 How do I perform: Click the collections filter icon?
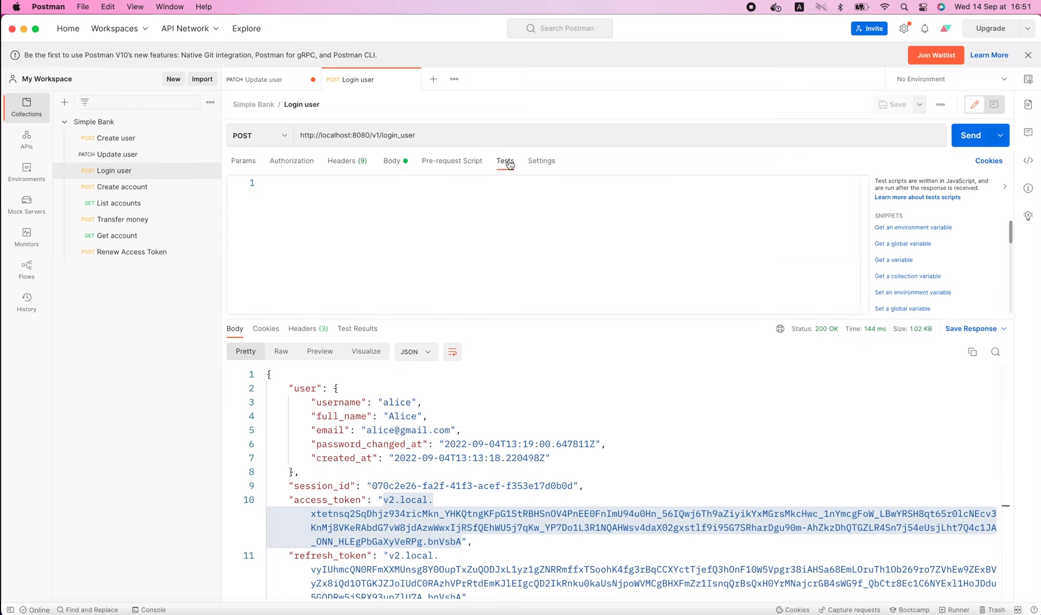coord(84,102)
